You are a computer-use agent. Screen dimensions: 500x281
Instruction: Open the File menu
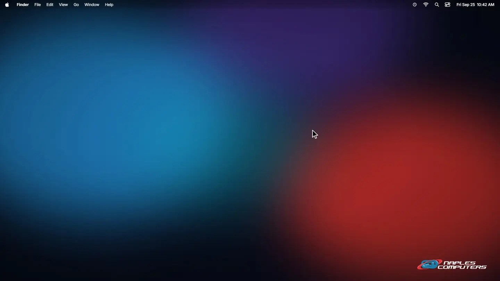pyautogui.click(x=37, y=5)
